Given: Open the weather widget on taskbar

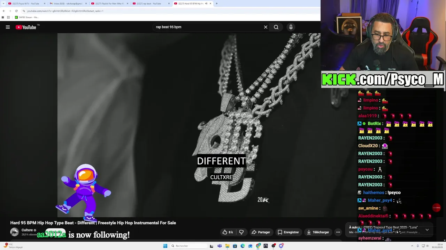Looking at the screenshot, I should pos(13,246).
